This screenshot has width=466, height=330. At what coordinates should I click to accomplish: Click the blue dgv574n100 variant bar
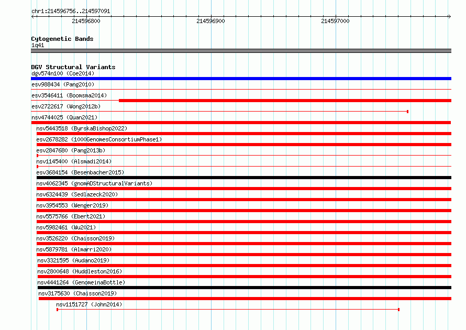tap(241, 79)
